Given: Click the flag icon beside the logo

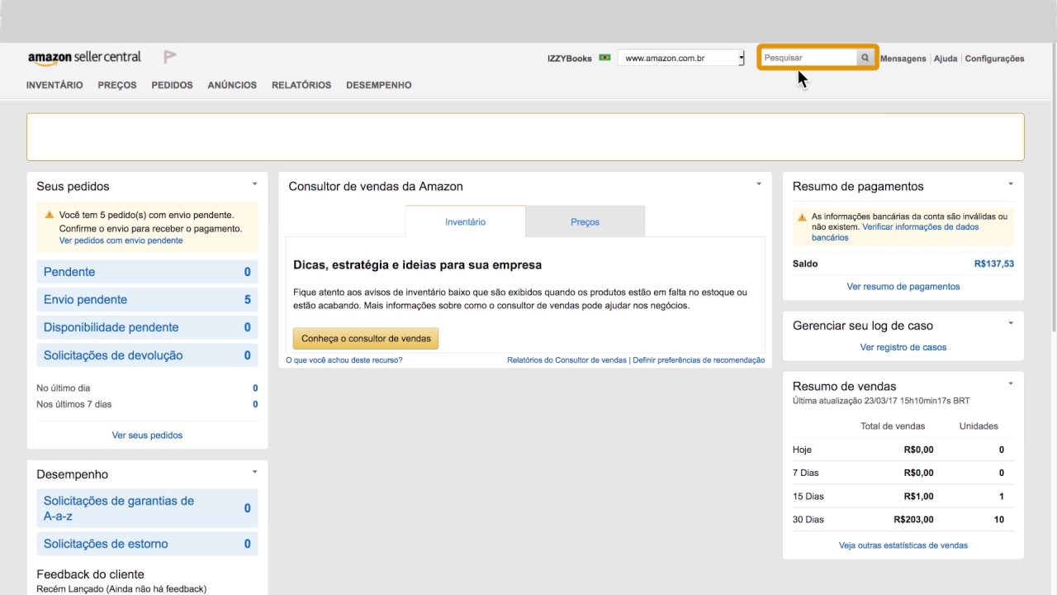Looking at the screenshot, I should click(x=170, y=57).
